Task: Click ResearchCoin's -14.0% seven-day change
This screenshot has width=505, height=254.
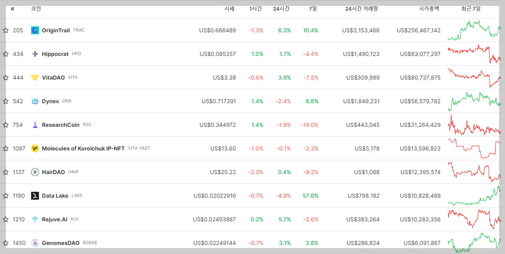Action: (x=309, y=125)
